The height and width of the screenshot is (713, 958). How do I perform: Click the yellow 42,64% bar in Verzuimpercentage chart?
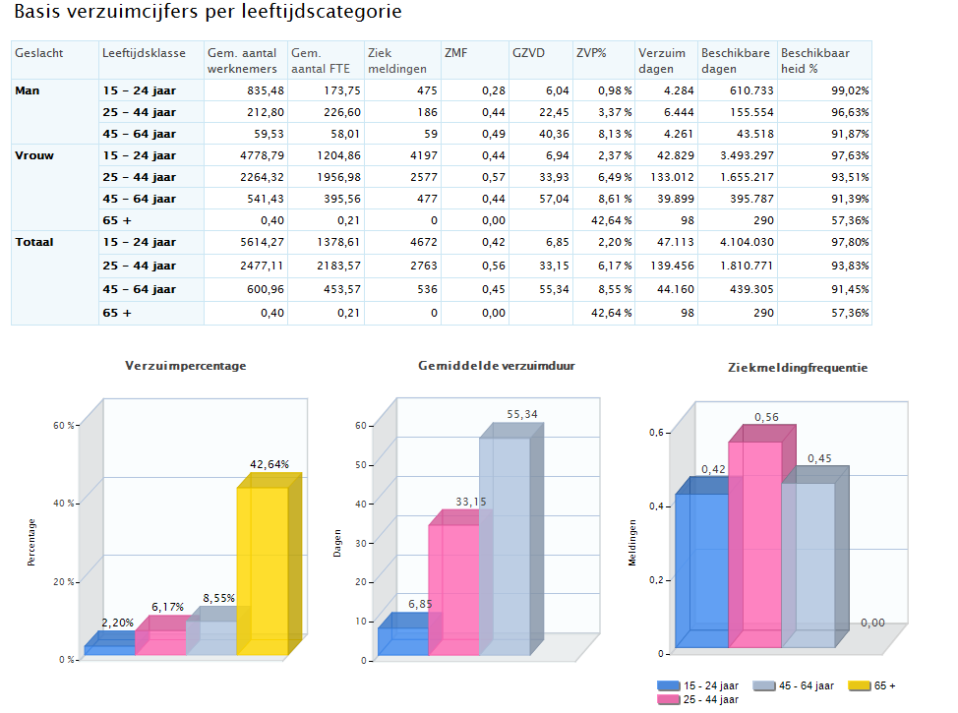pos(264,570)
